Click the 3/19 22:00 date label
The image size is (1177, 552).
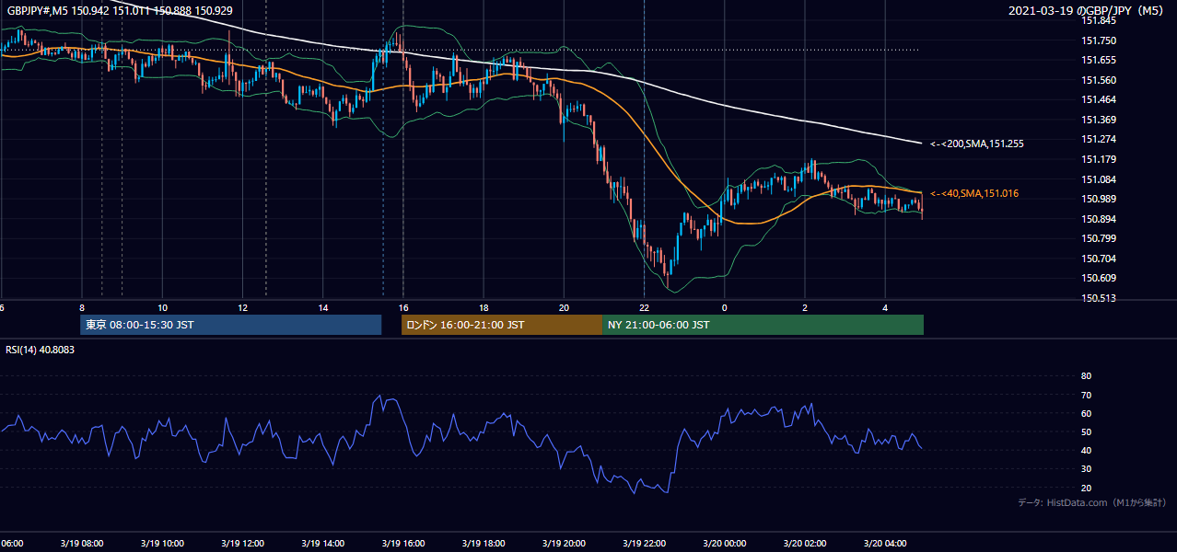645,543
